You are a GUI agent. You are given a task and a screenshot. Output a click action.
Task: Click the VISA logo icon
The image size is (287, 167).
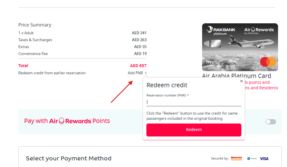click(x=264, y=158)
